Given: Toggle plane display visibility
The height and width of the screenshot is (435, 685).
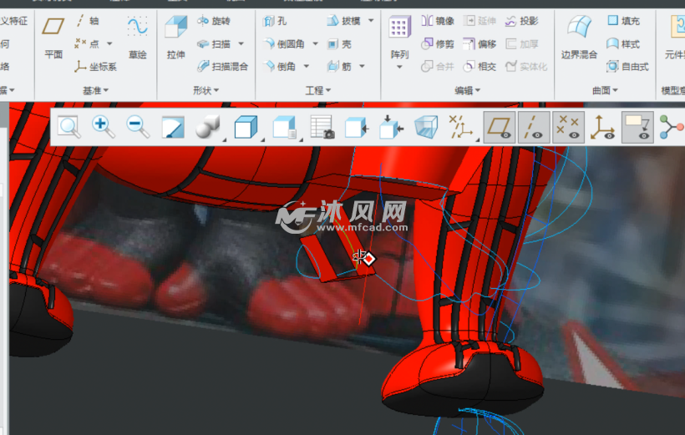Looking at the screenshot, I should pyautogui.click(x=500, y=127).
